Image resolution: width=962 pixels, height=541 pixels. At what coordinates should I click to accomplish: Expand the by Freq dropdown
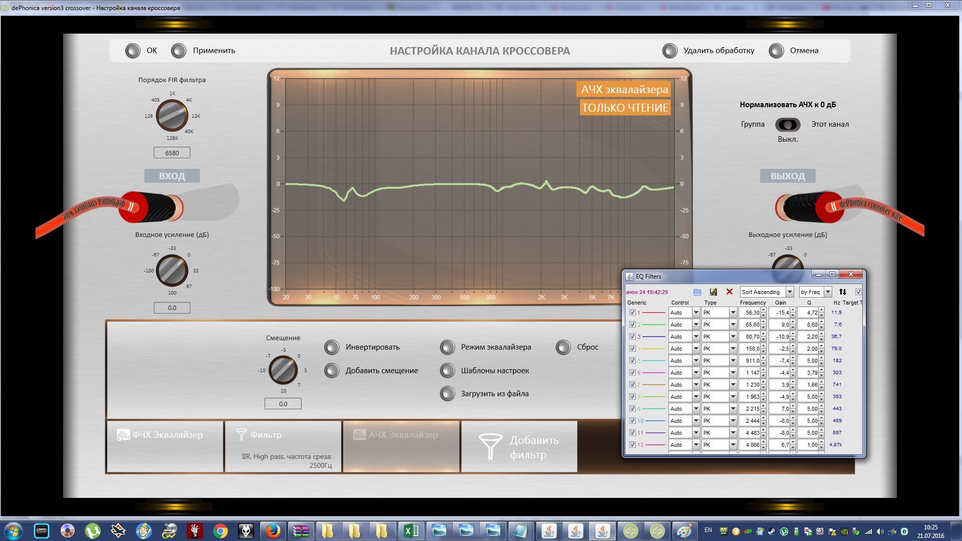(x=828, y=292)
